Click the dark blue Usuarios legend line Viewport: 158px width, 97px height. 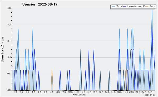point(125,7)
